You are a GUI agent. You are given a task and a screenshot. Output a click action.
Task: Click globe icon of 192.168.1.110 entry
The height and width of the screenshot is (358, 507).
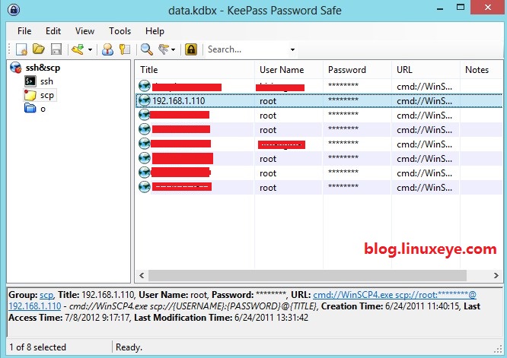(x=144, y=101)
